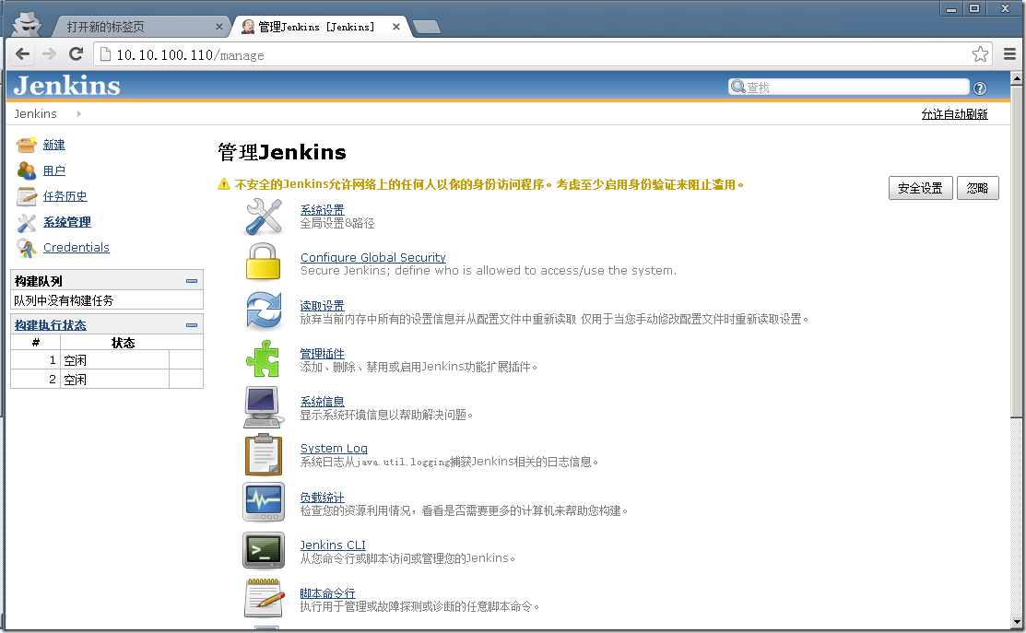1026x633 pixels.
Task: Open the 读取设置 link
Action: tap(322, 306)
